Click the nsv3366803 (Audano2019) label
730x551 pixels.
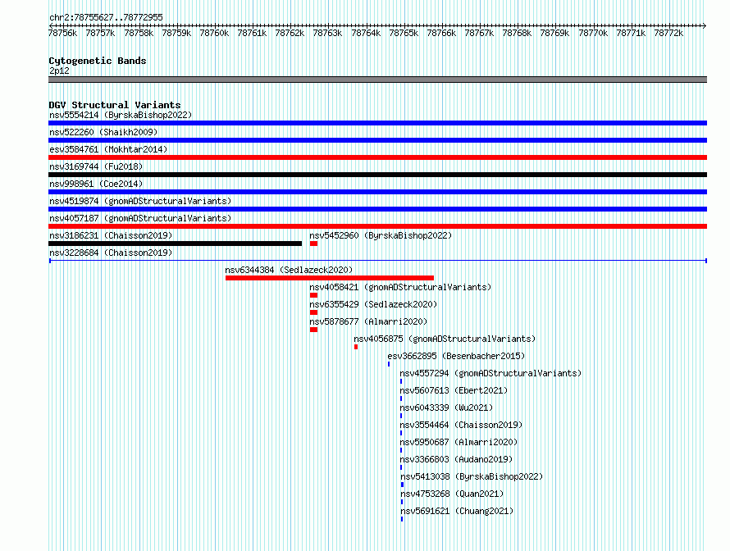(x=456, y=459)
